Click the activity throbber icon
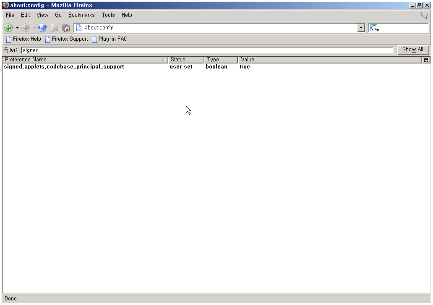The width and height of the screenshot is (433, 305). point(424,15)
